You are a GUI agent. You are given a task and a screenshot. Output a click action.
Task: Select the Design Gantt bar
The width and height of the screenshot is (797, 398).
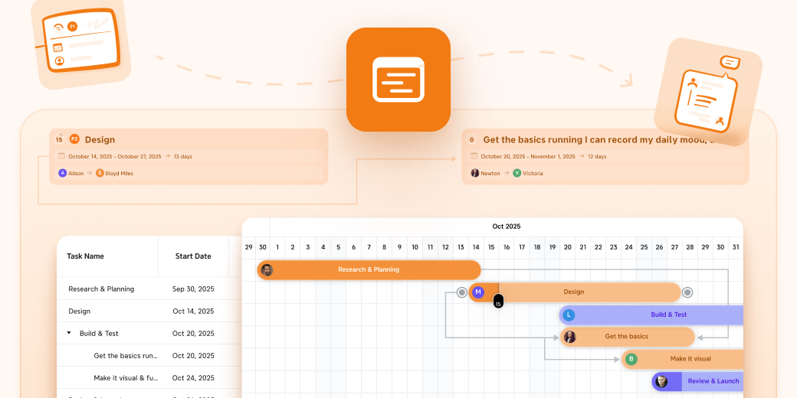(574, 292)
